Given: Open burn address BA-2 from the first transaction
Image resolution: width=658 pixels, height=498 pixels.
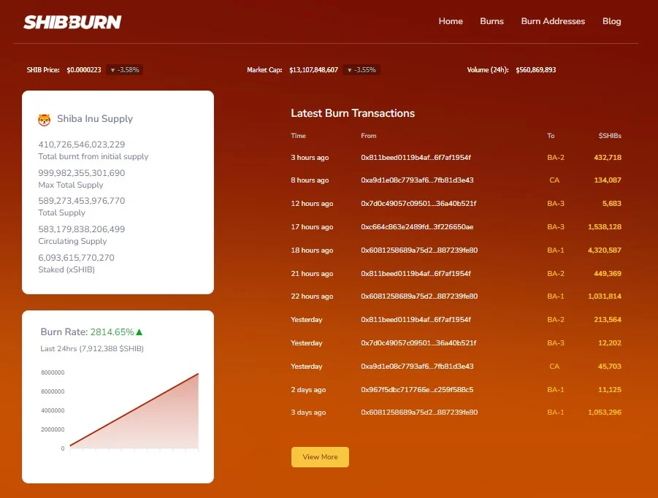Looking at the screenshot, I should pyautogui.click(x=554, y=157).
